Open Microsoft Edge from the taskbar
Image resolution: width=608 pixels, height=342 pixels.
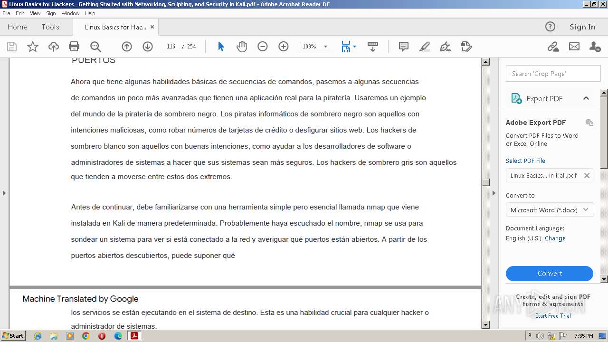[x=118, y=336]
